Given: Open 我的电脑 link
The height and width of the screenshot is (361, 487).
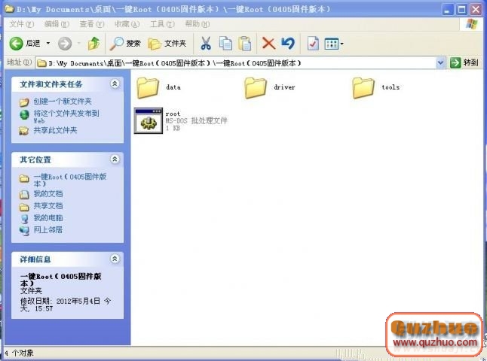Looking at the screenshot, I should [47, 218].
